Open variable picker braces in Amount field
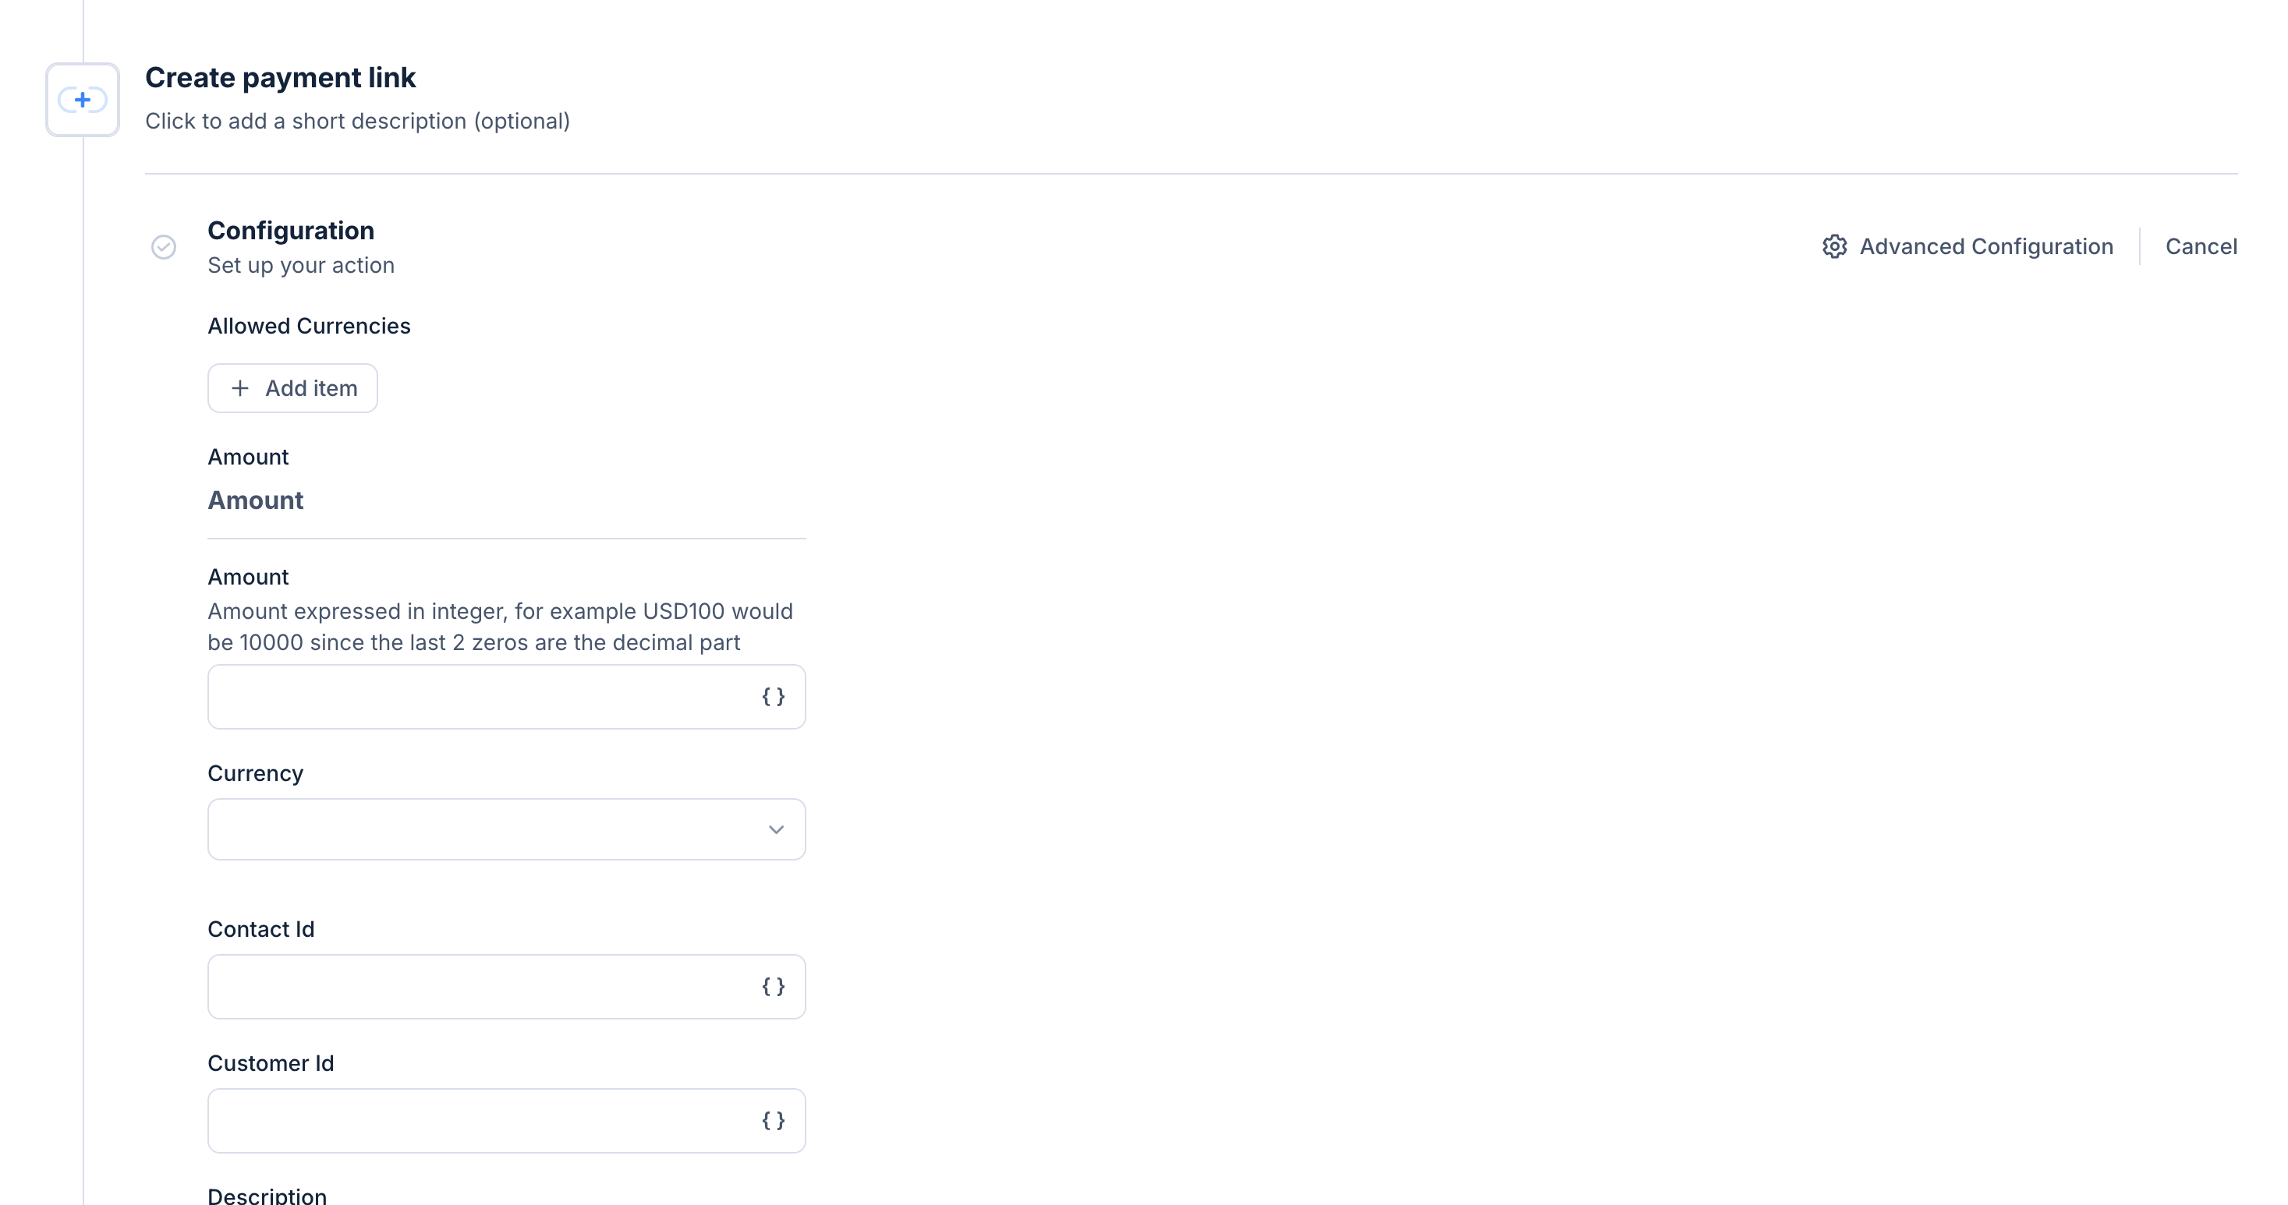Screen dimensions: 2288x1205 coord(774,697)
